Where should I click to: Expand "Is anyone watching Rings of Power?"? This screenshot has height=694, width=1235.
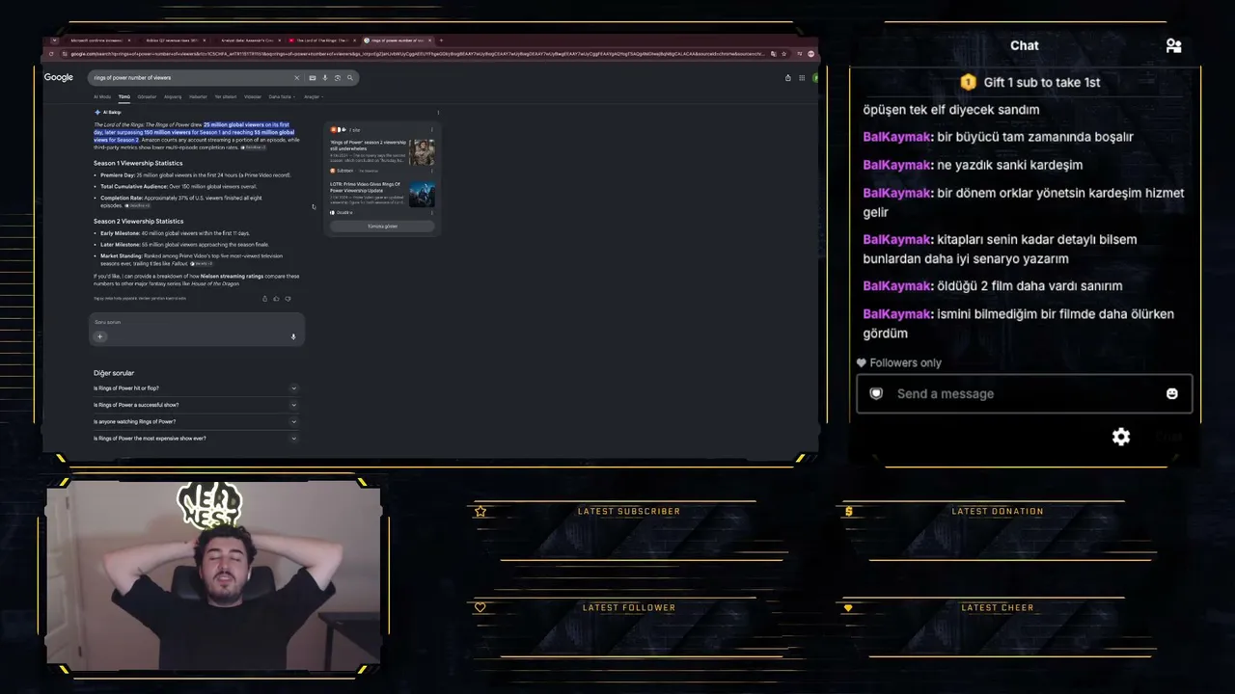[x=196, y=421]
